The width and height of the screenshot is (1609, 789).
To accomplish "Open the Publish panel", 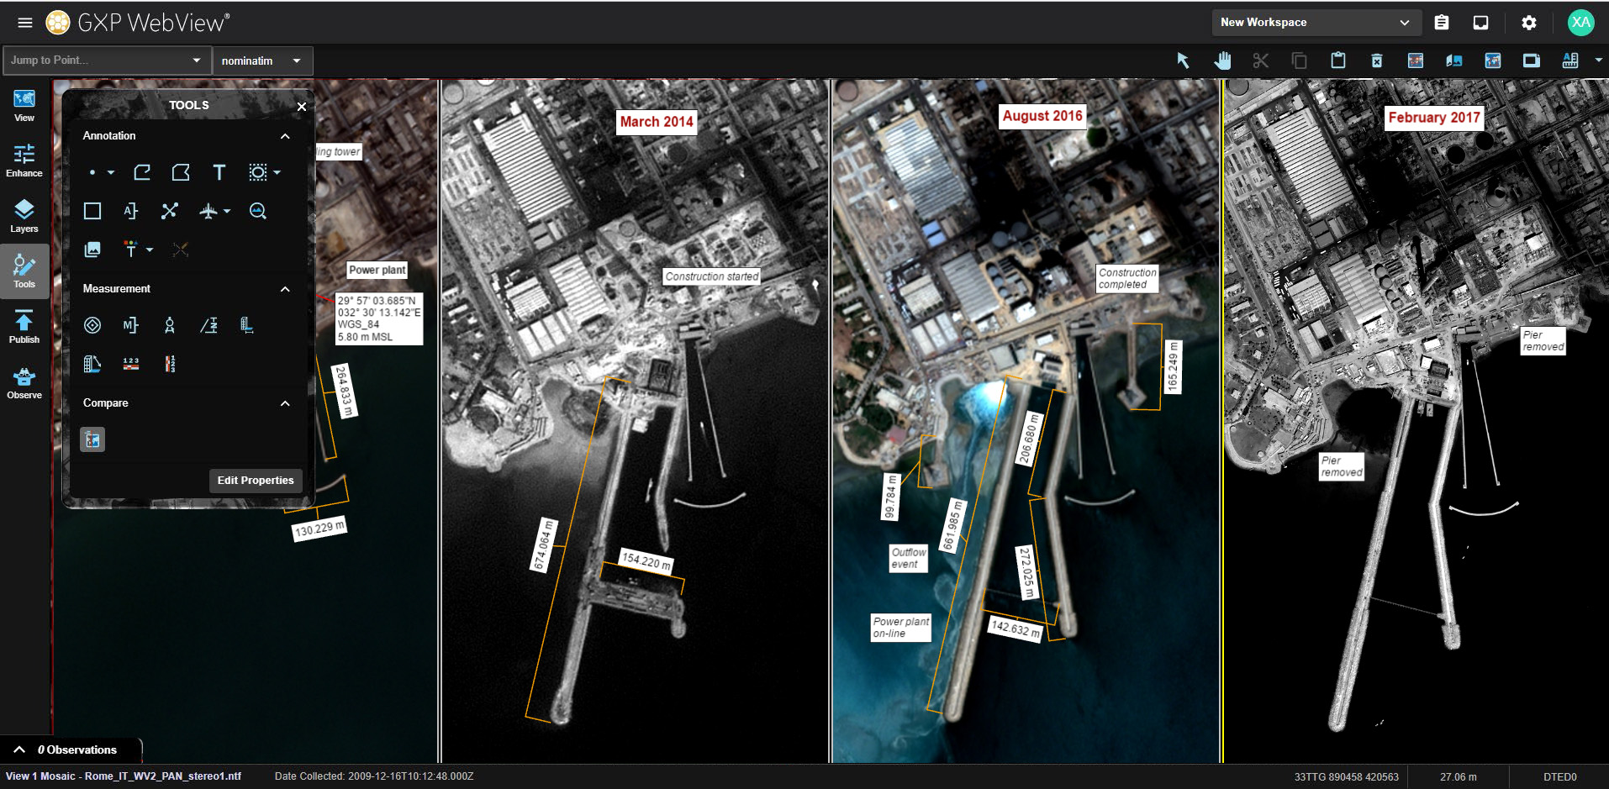I will pos(24,327).
